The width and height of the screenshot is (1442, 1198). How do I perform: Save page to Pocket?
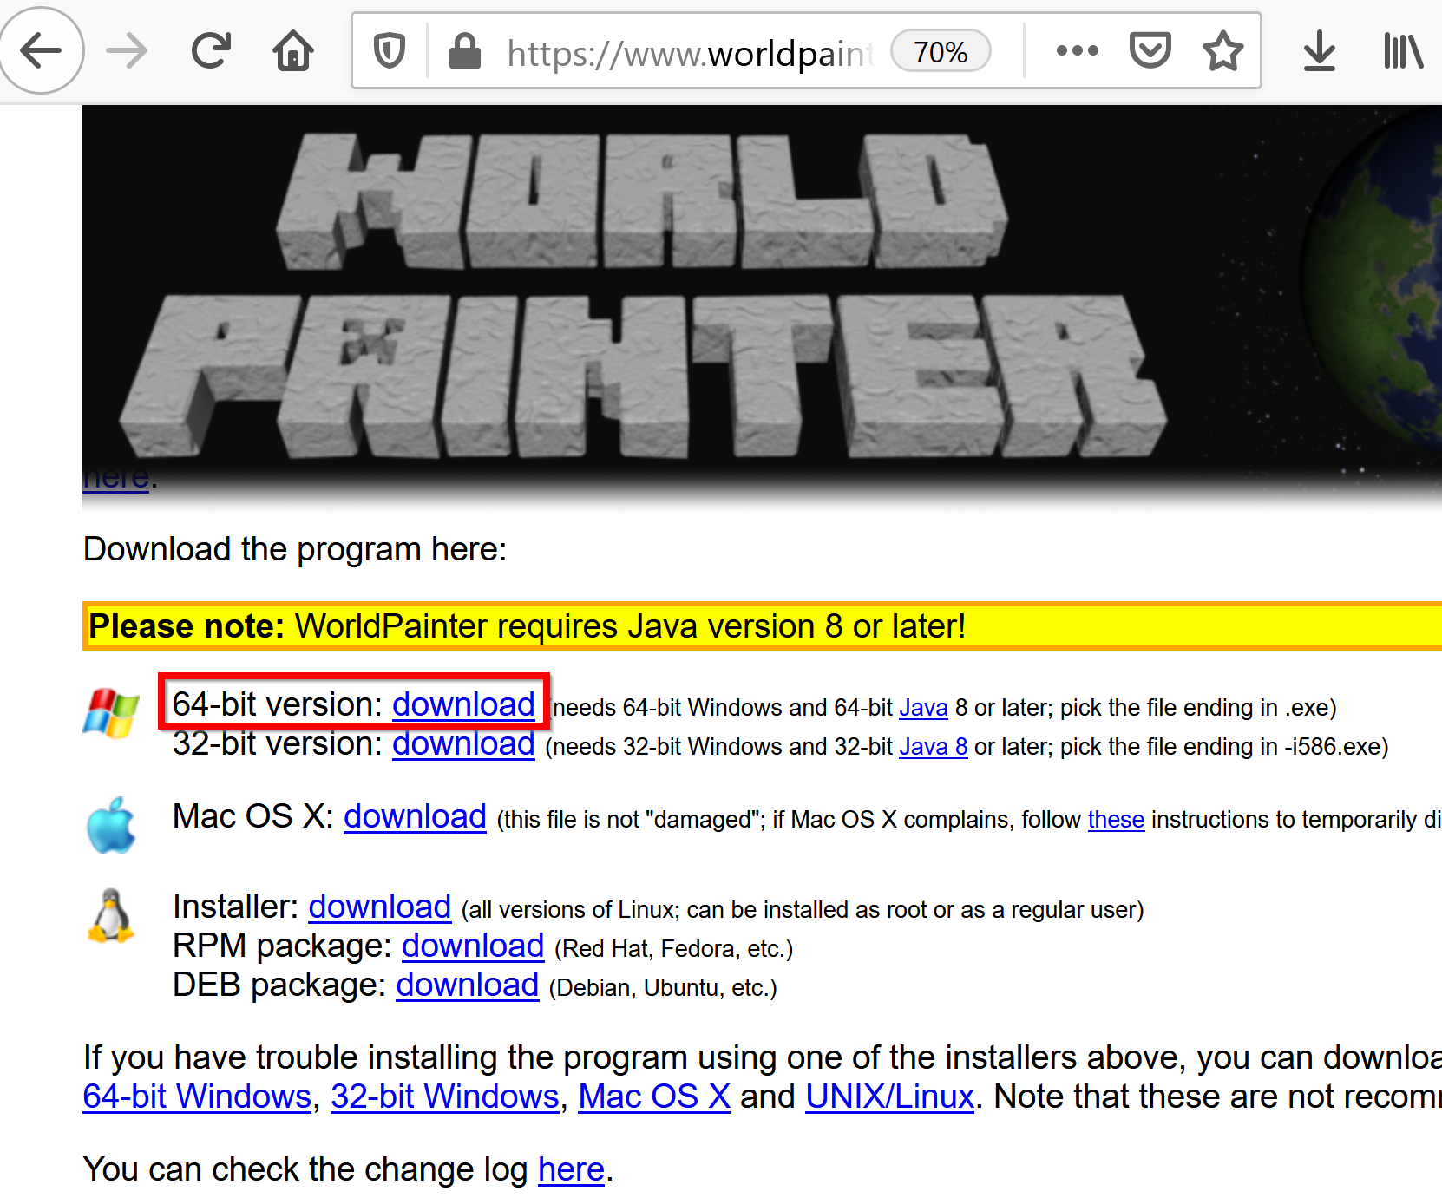point(1150,51)
